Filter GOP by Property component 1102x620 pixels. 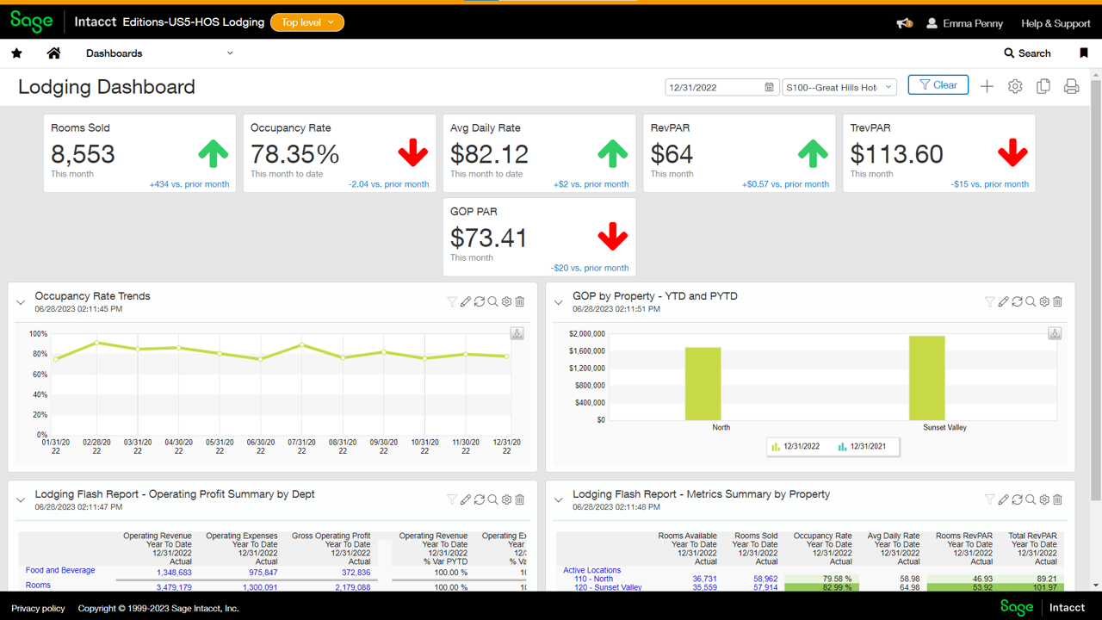click(x=990, y=301)
